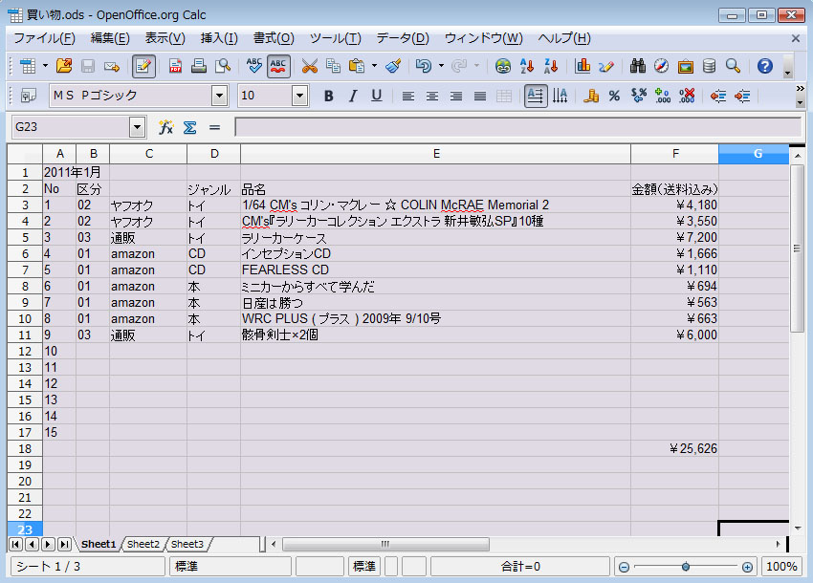Select the Format Paintbrush icon
Image resolution: width=813 pixels, height=583 pixels.
point(393,66)
